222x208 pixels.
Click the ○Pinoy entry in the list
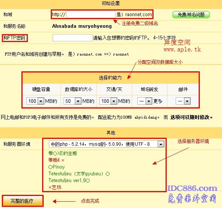tap(56, 167)
